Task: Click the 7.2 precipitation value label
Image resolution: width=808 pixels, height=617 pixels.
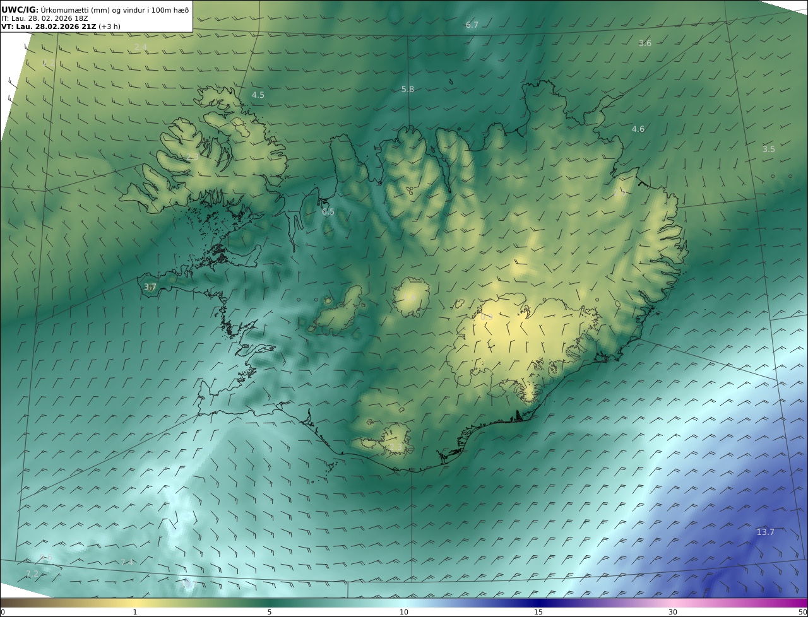Action: pyautogui.click(x=32, y=574)
